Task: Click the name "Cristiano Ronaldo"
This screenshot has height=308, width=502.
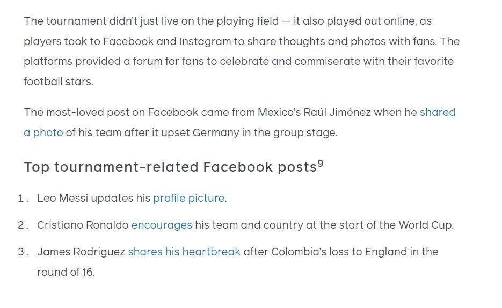Action: [x=83, y=225]
